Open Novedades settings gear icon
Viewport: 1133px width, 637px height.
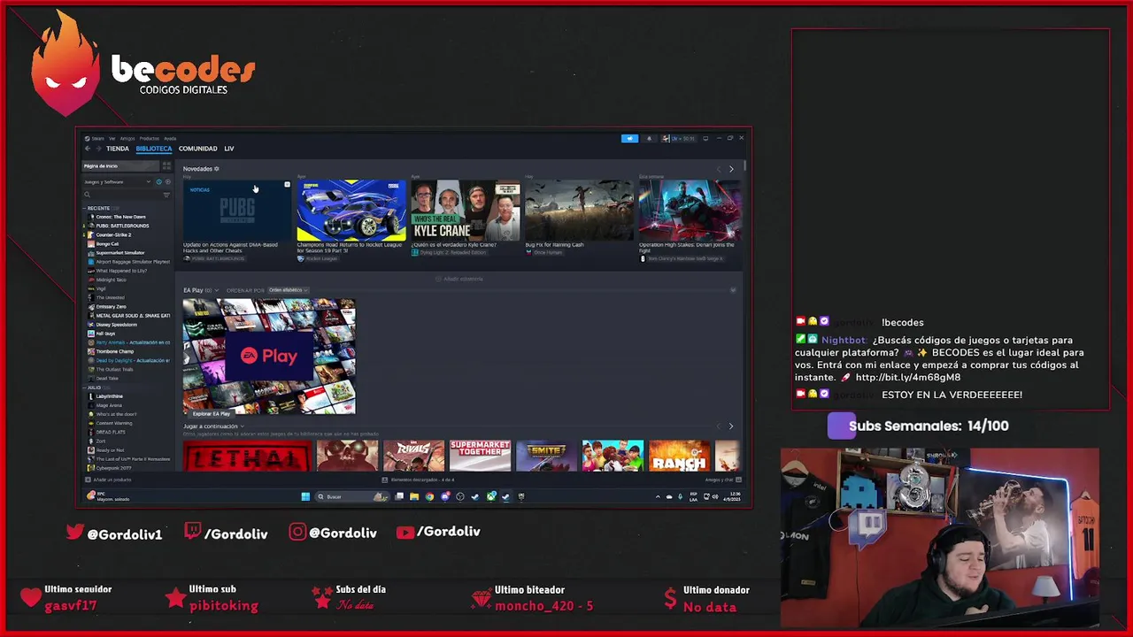pyautogui.click(x=217, y=169)
